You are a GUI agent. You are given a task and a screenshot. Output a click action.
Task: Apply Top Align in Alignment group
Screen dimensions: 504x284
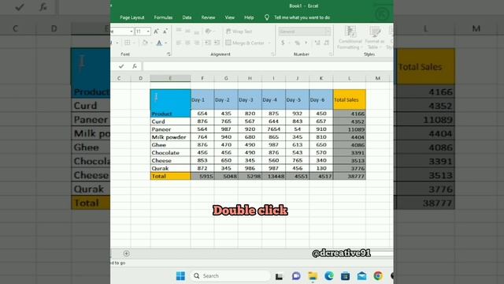coord(179,31)
